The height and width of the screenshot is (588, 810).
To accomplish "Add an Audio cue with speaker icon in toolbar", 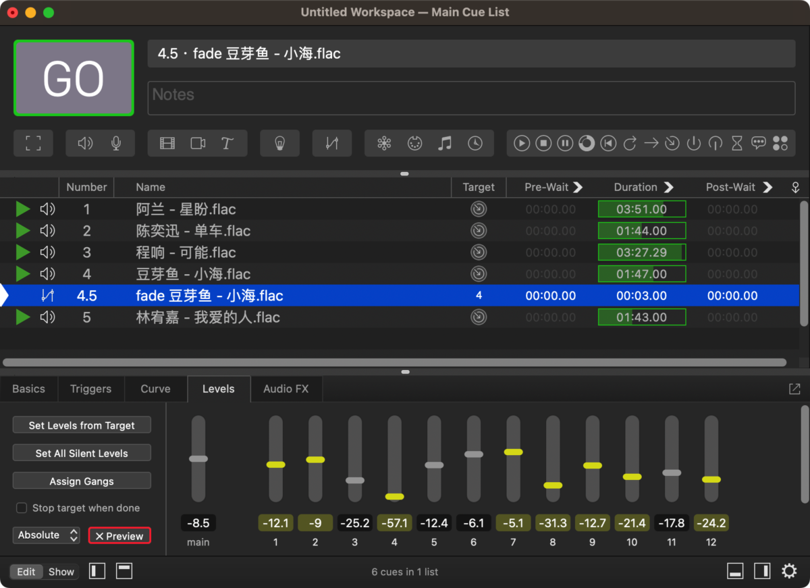I will tap(85, 143).
